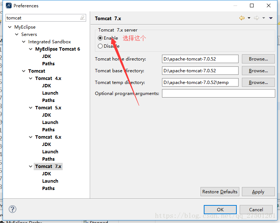Viewport: 280px width, 223px height.
Task: Click the Apply button
Action: (x=258, y=192)
